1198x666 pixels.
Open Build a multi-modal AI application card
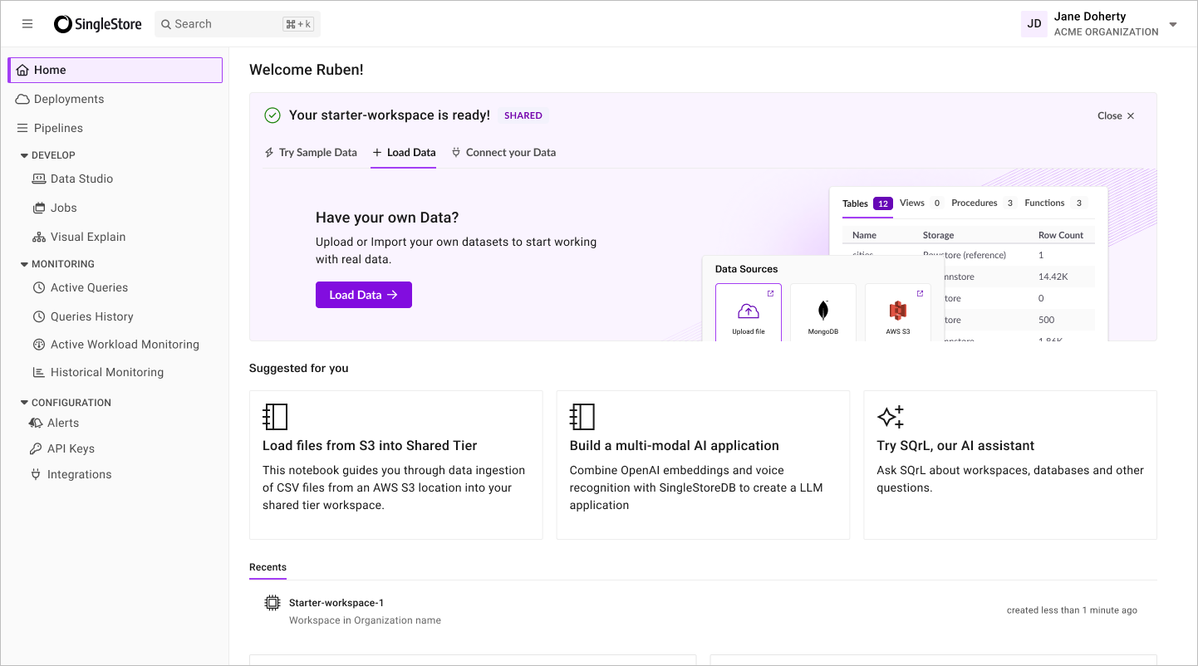pyautogui.click(x=703, y=465)
